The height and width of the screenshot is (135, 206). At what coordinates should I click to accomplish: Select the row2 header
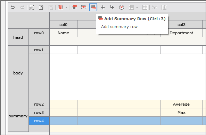(39, 104)
